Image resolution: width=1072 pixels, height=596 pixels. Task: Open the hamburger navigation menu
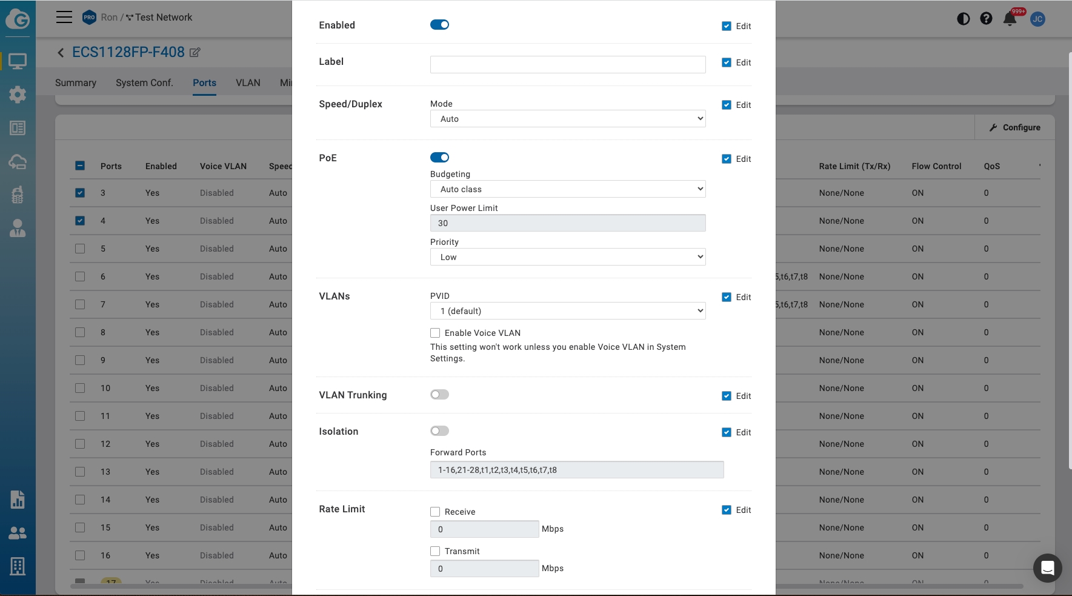click(64, 17)
